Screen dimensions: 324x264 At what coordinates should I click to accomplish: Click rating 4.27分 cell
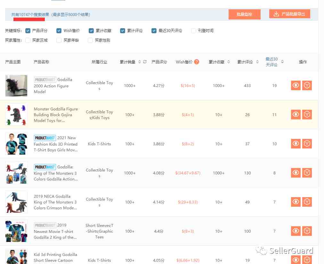(x=159, y=85)
